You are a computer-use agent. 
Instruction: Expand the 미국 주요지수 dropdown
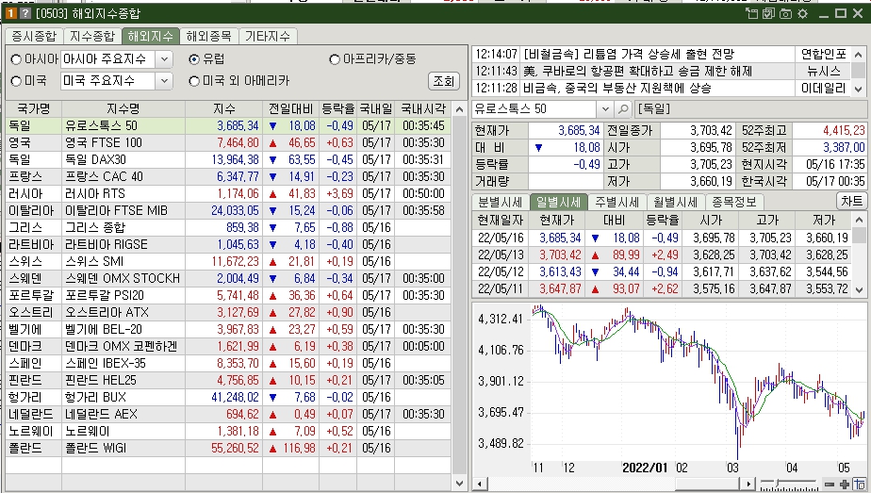pyautogui.click(x=164, y=81)
